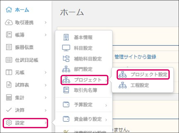This screenshot has height=133, width=179.
Task: Open 取引先名簿 in the settings menu
Action: pos(85,90)
